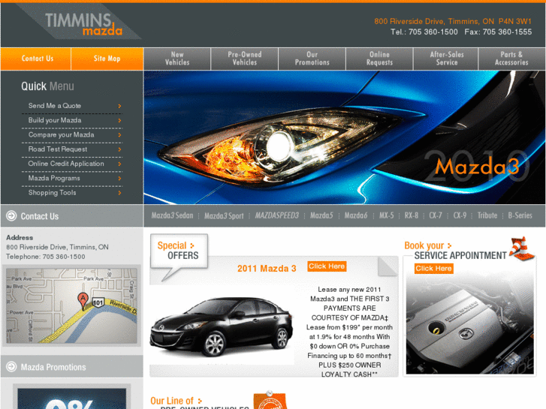Expand the Road Test Request arrow
546x409 pixels.
point(119,149)
